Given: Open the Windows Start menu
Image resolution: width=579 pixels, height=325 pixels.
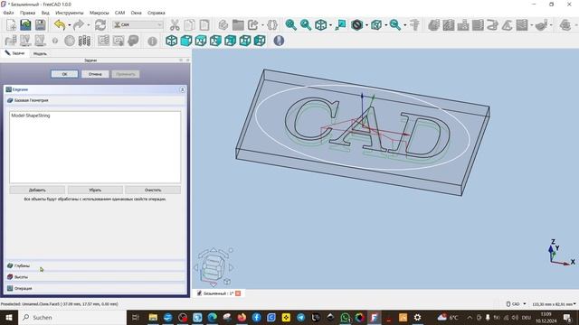Looking at the screenshot, I should (9, 317).
